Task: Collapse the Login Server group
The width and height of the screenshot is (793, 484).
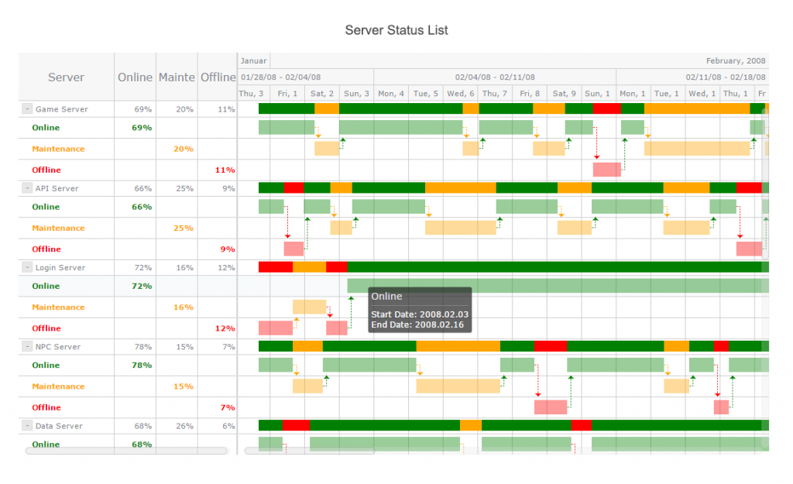Action: [26, 267]
